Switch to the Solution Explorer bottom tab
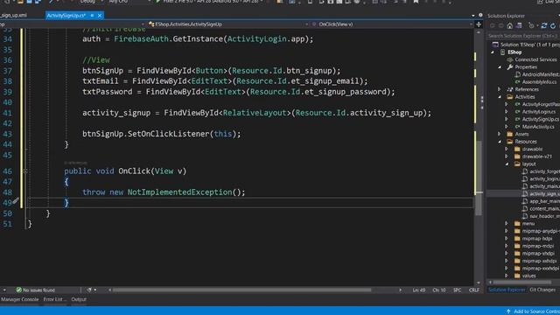This screenshot has height=315, width=560. [x=507, y=290]
